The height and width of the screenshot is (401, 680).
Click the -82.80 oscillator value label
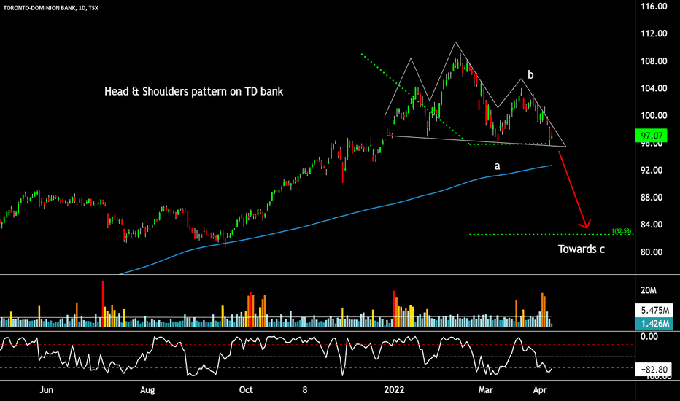pos(654,370)
